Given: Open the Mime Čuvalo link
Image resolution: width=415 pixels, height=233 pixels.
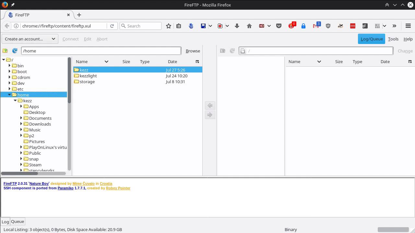Looking at the screenshot, I should 83,183.
